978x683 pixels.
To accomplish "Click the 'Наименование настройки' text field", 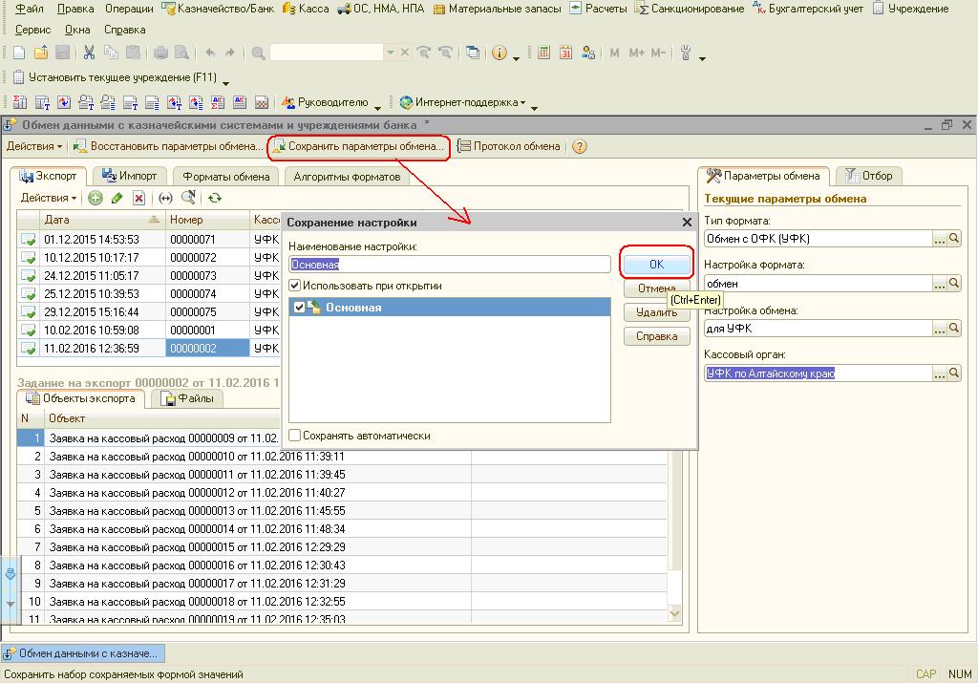I will tap(449, 265).
